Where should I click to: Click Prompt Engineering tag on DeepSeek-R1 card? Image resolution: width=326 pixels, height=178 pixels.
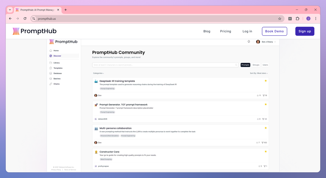(107, 89)
